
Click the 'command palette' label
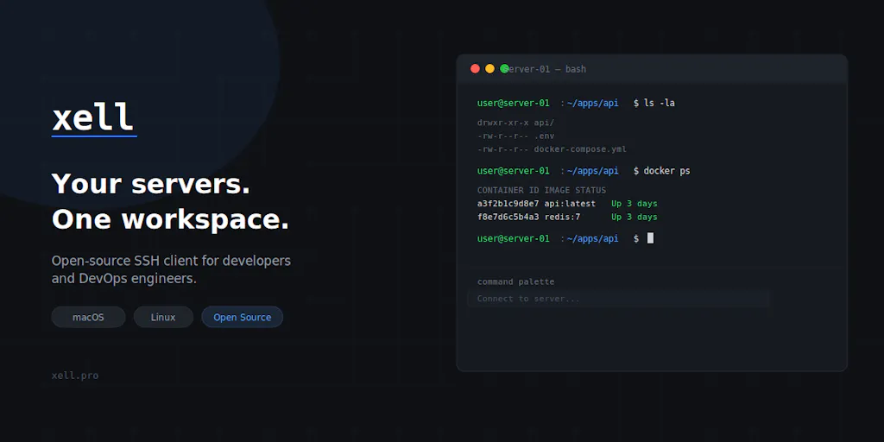coord(516,282)
